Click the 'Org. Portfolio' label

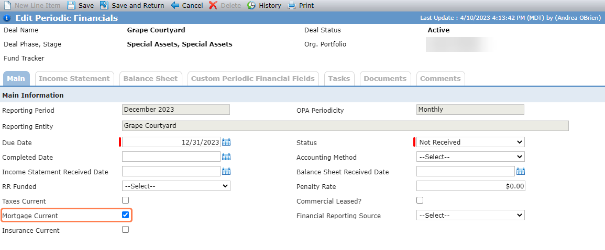coord(325,44)
